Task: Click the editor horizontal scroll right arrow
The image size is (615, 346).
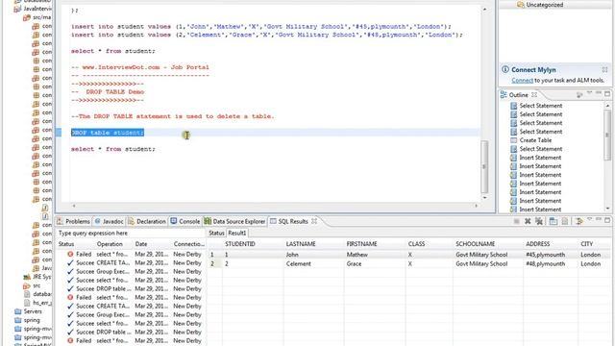Action: 477,206
